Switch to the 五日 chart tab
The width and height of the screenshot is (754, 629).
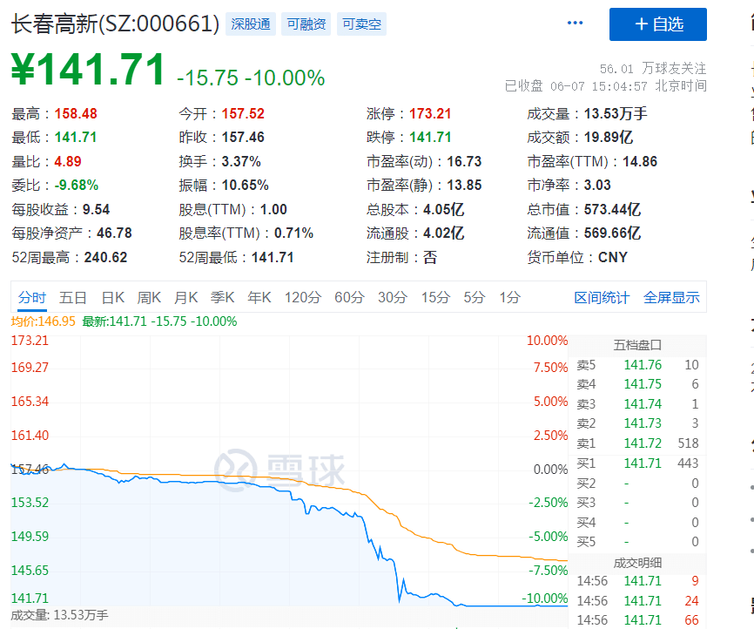(x=72, y=297)
